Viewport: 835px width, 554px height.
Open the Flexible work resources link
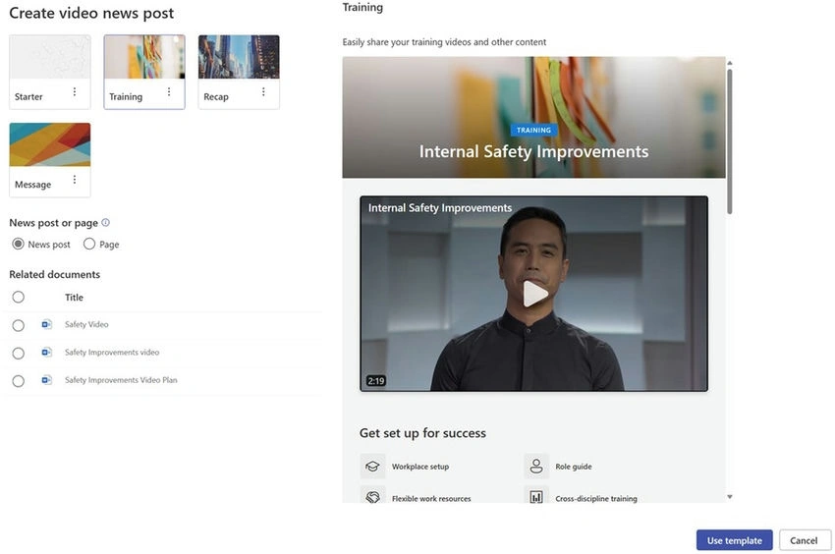point(431,499)
